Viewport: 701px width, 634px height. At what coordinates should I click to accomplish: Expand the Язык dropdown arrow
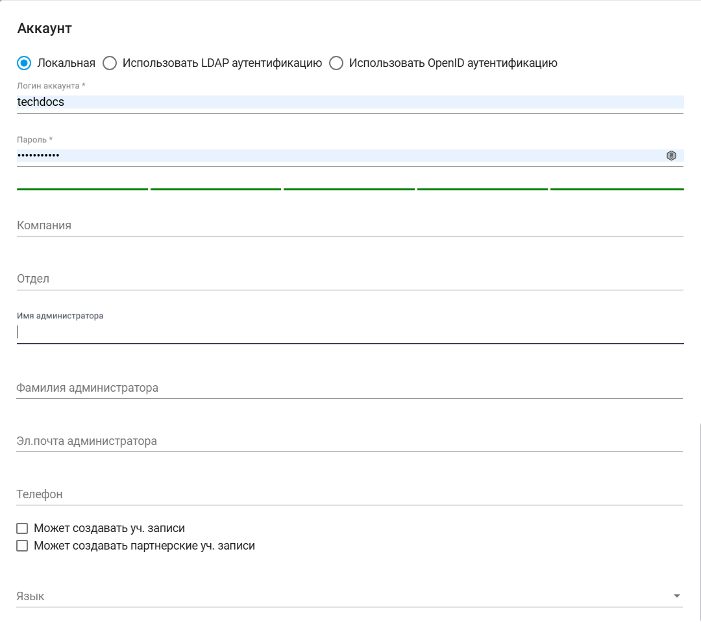pos(676,596)
